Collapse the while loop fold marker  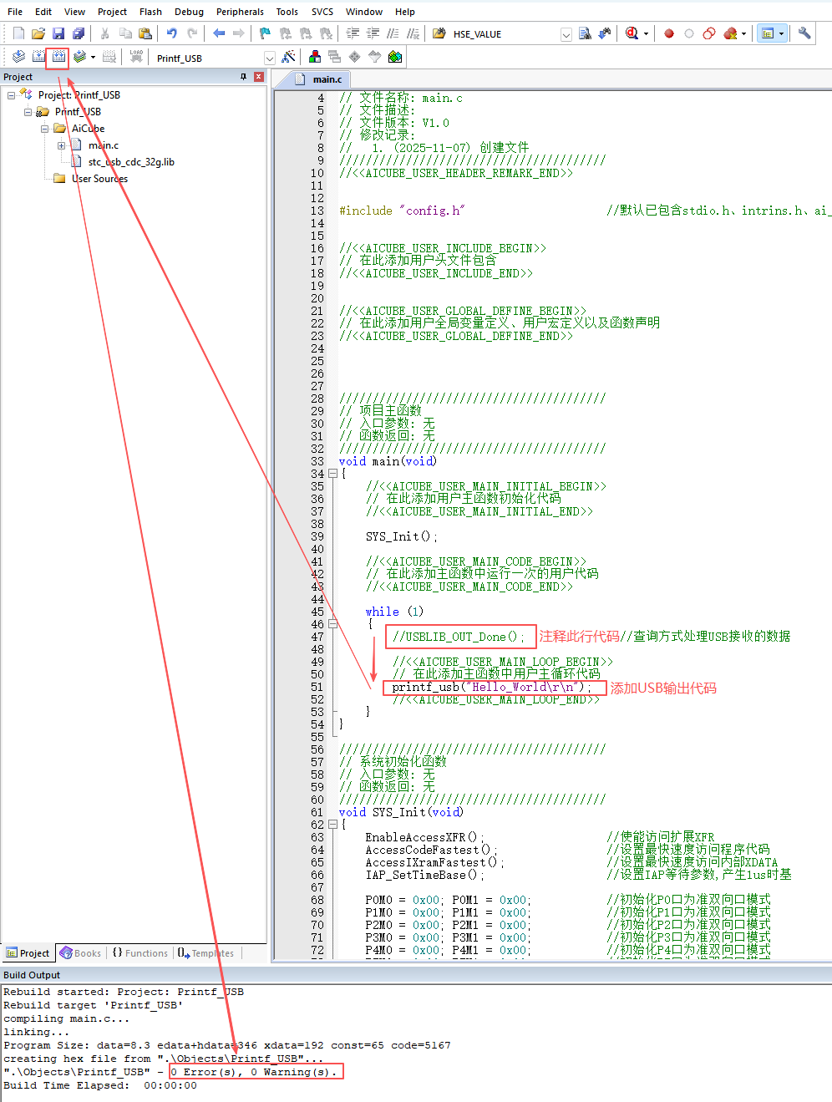pos(332,624)
